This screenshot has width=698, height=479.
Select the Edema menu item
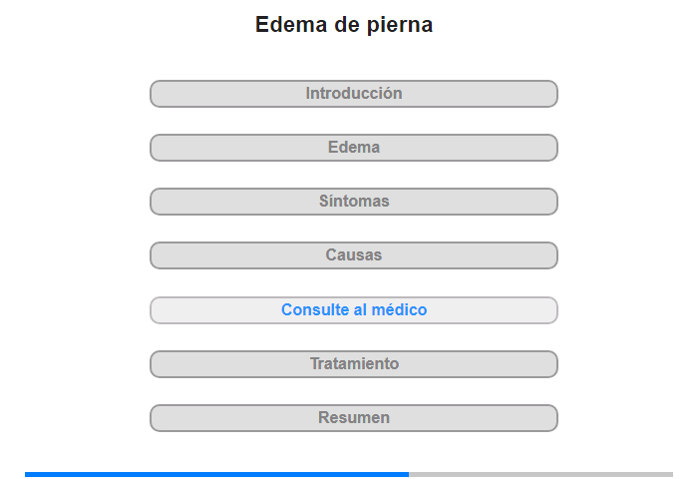pos(354,148)
